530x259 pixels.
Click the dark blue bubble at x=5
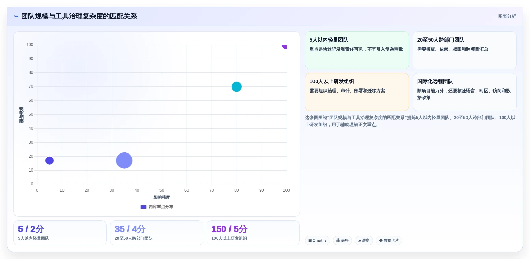point(50,161)
